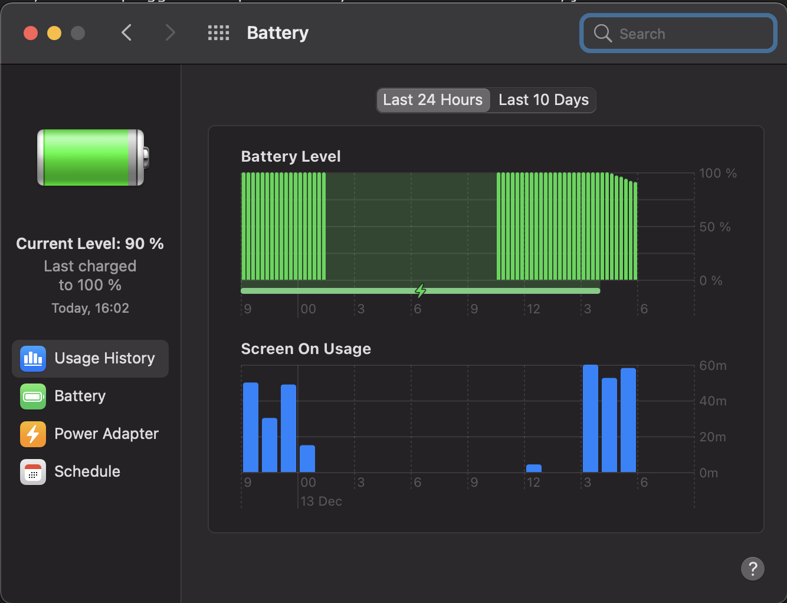
Task: Click the yellow minimize window button
Action: point(54,33)
